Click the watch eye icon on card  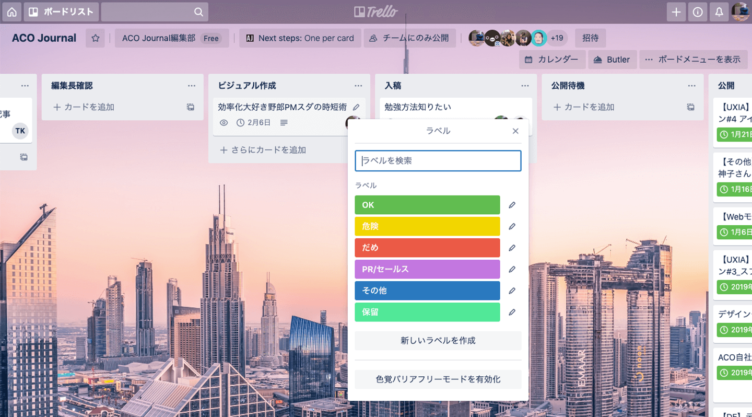pos(224,123)
